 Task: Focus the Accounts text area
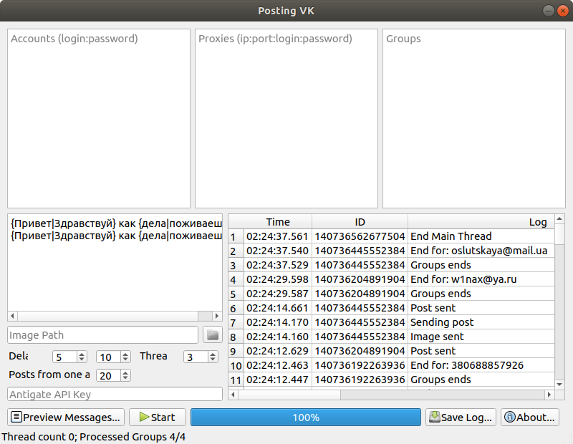click(x=99, y=118)
